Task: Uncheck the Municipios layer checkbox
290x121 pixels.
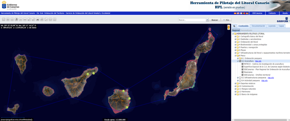Action: tap(242, 72)
